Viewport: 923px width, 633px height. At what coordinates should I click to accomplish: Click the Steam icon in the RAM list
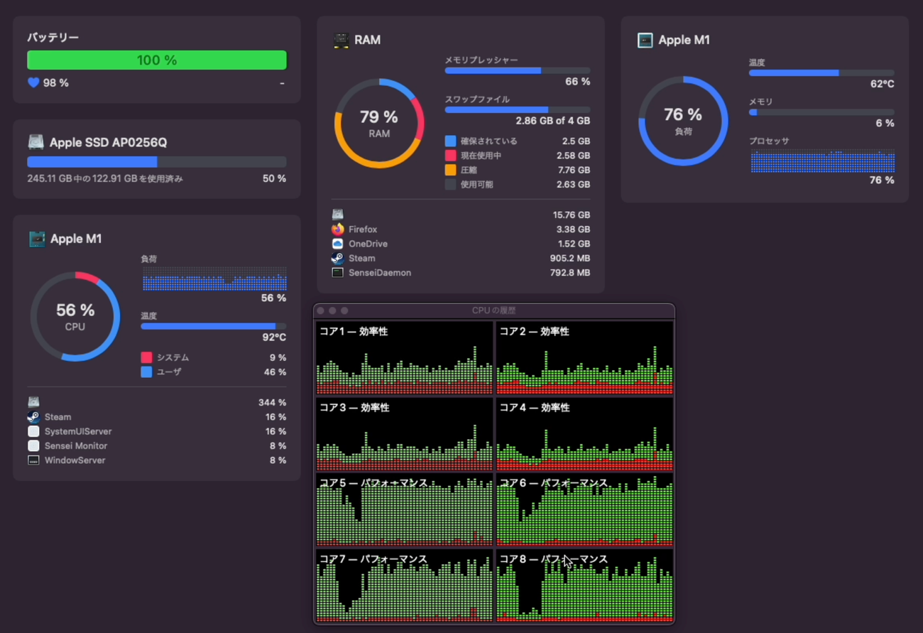coord(337,259)
